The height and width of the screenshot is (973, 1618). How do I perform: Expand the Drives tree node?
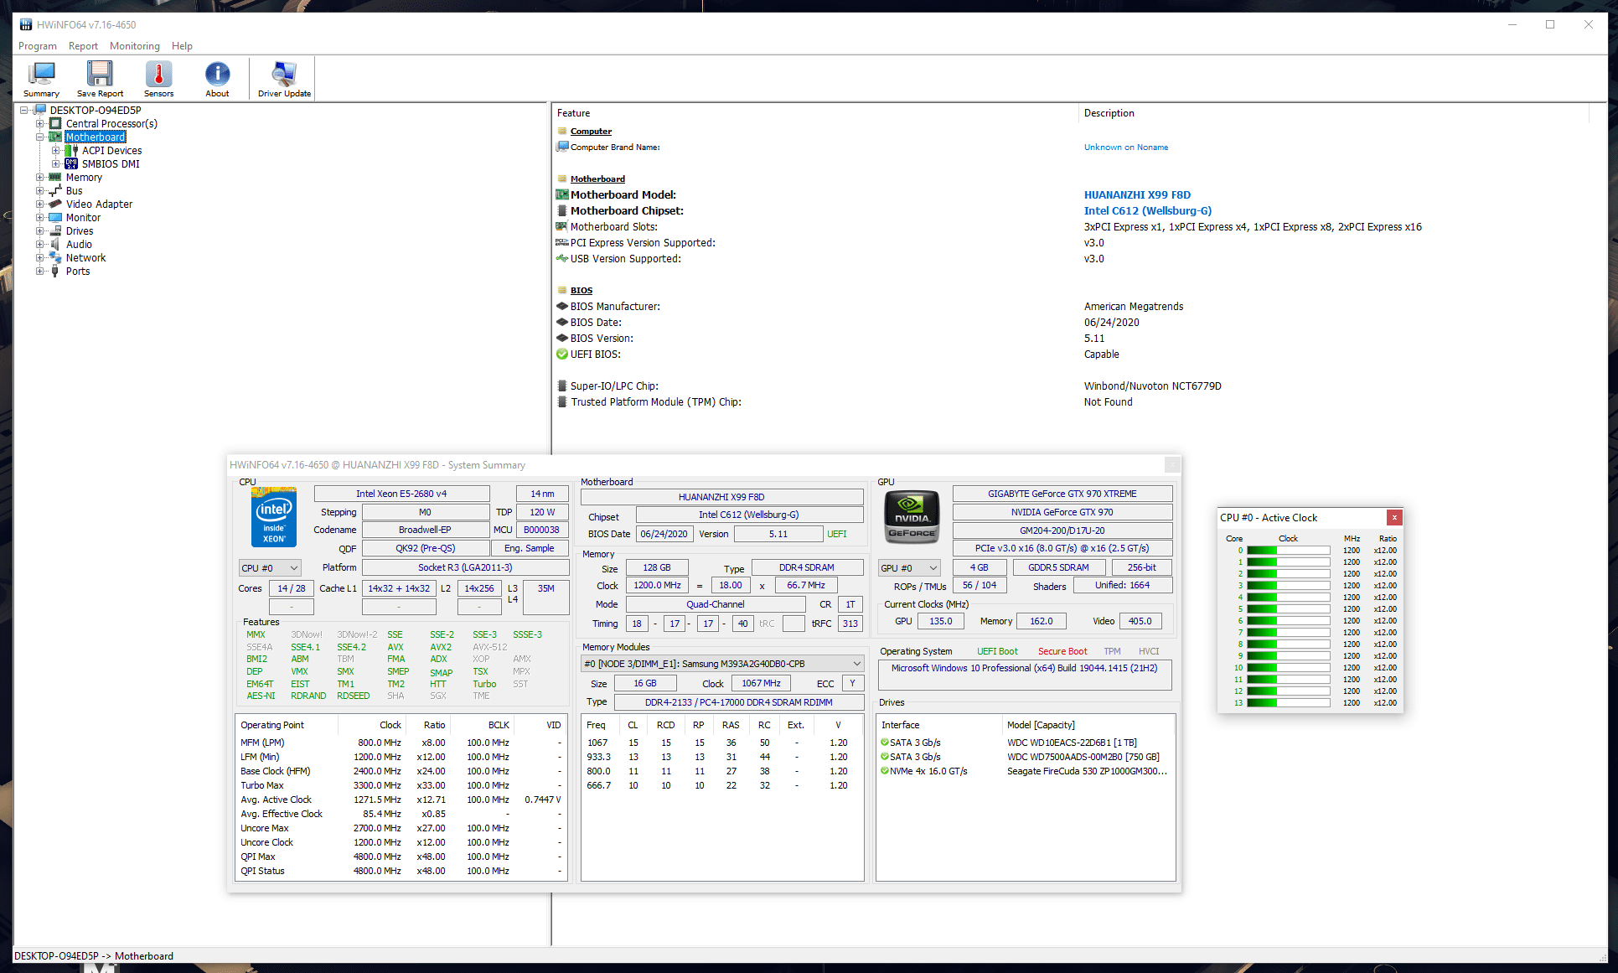click(39, 230)
